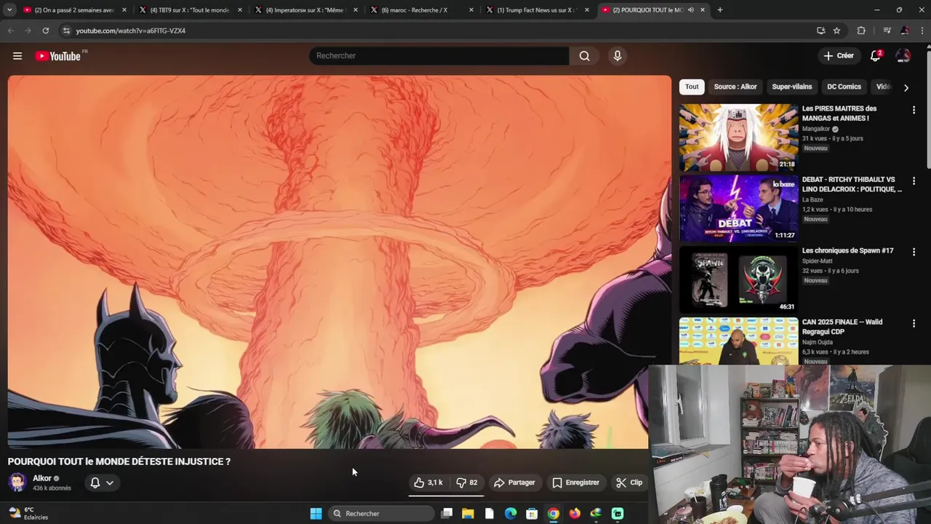Open the CAN 2025 FINALE title link

842,327
